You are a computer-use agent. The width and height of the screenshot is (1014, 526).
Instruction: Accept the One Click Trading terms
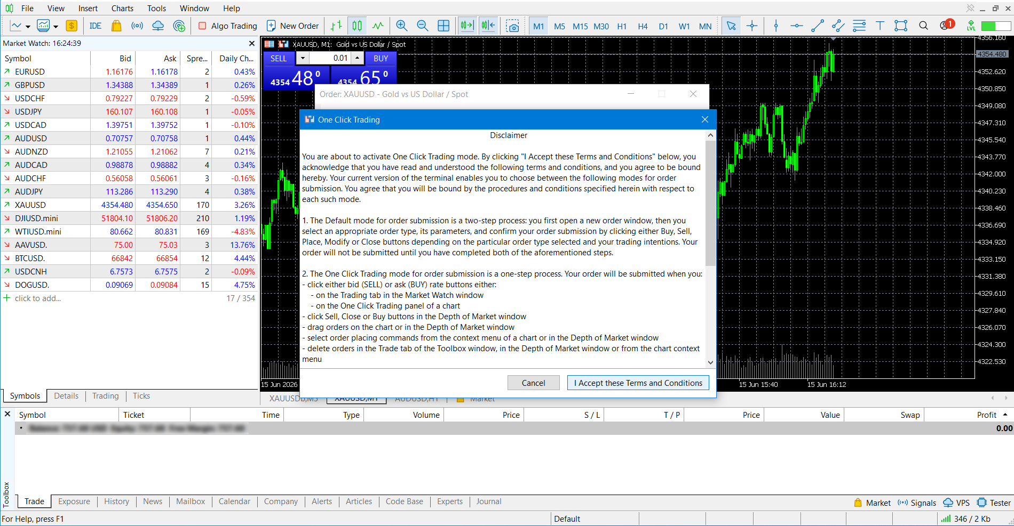[x=638, y=383]
